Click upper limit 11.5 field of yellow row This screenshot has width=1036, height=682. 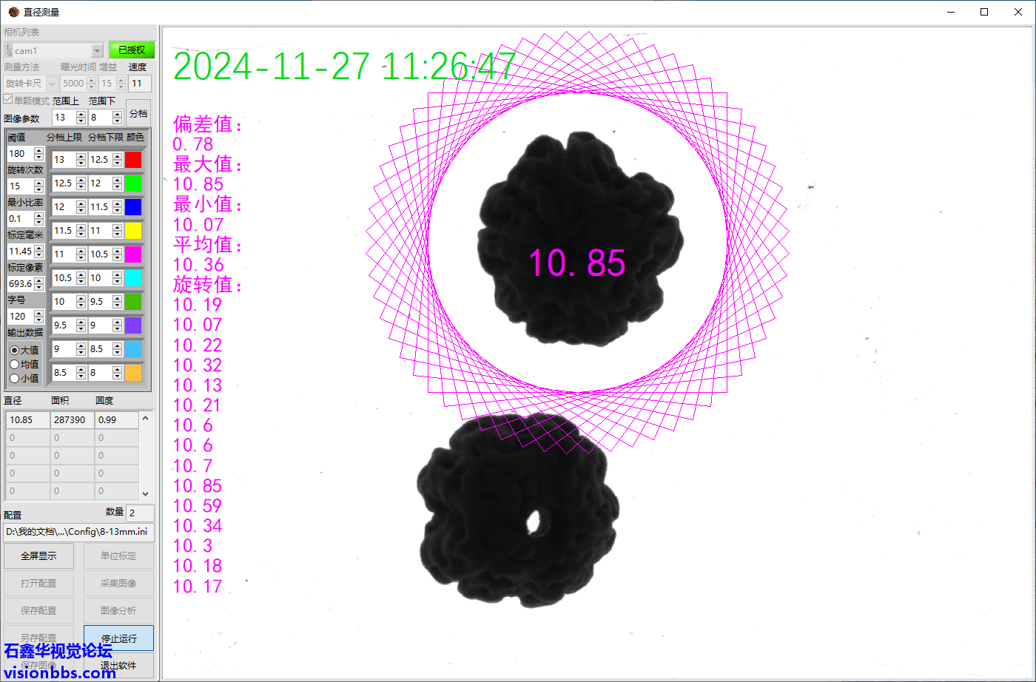[x=64, y=231]
